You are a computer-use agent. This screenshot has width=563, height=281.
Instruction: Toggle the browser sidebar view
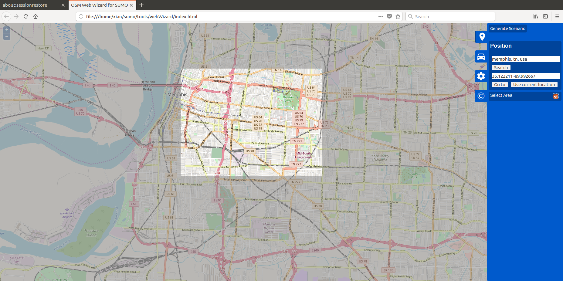coord(545,16)
